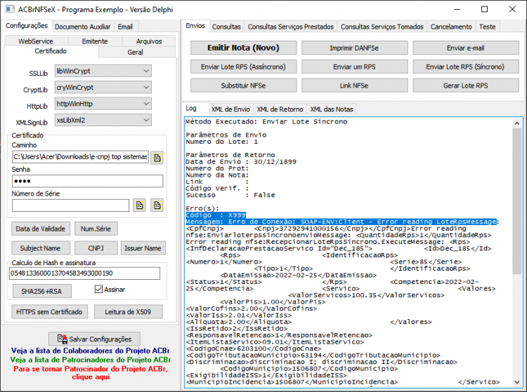
Task: Expand the CryptLib combo box
Action: coord(103,88)
